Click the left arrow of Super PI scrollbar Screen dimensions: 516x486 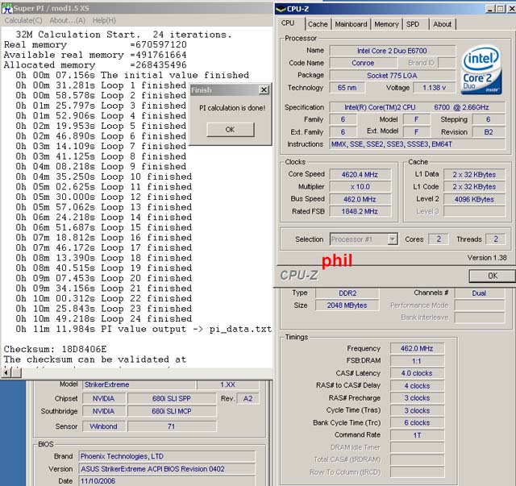[6, 372]
